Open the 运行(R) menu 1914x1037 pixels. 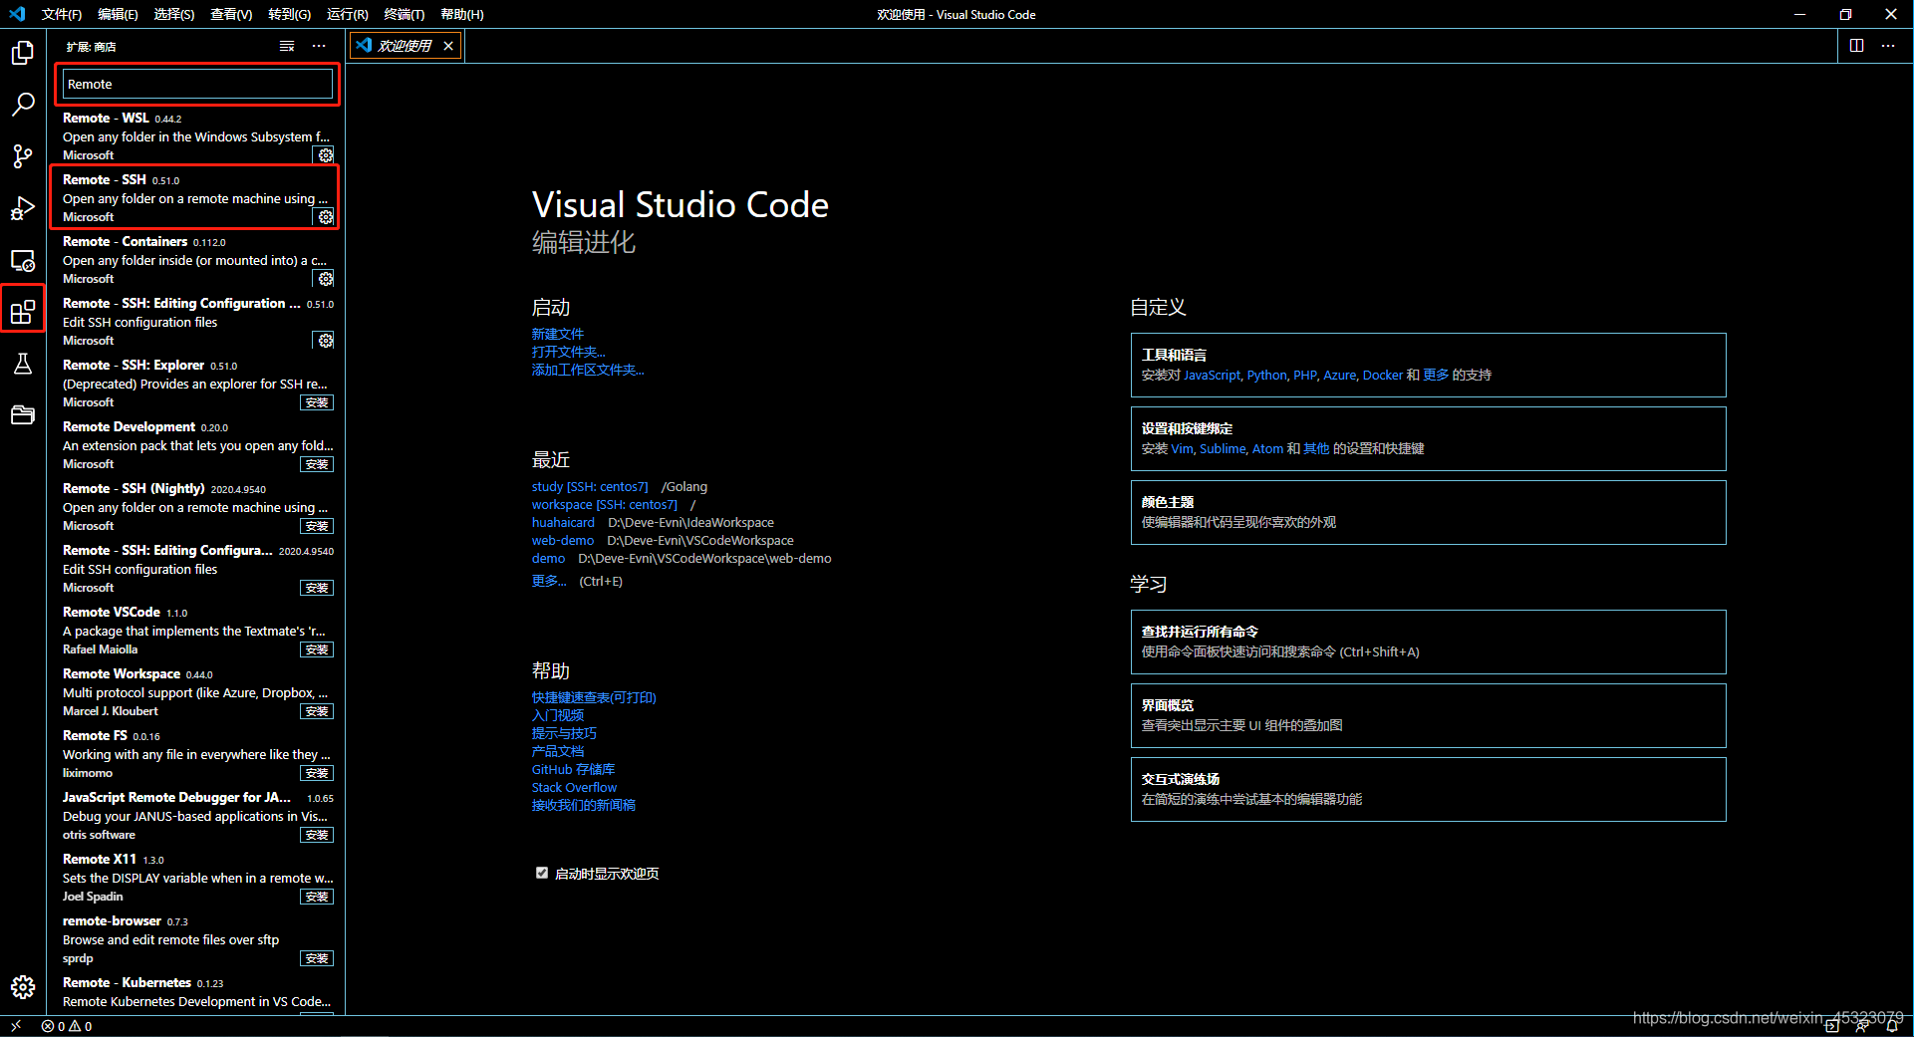[x=348, y=14]
